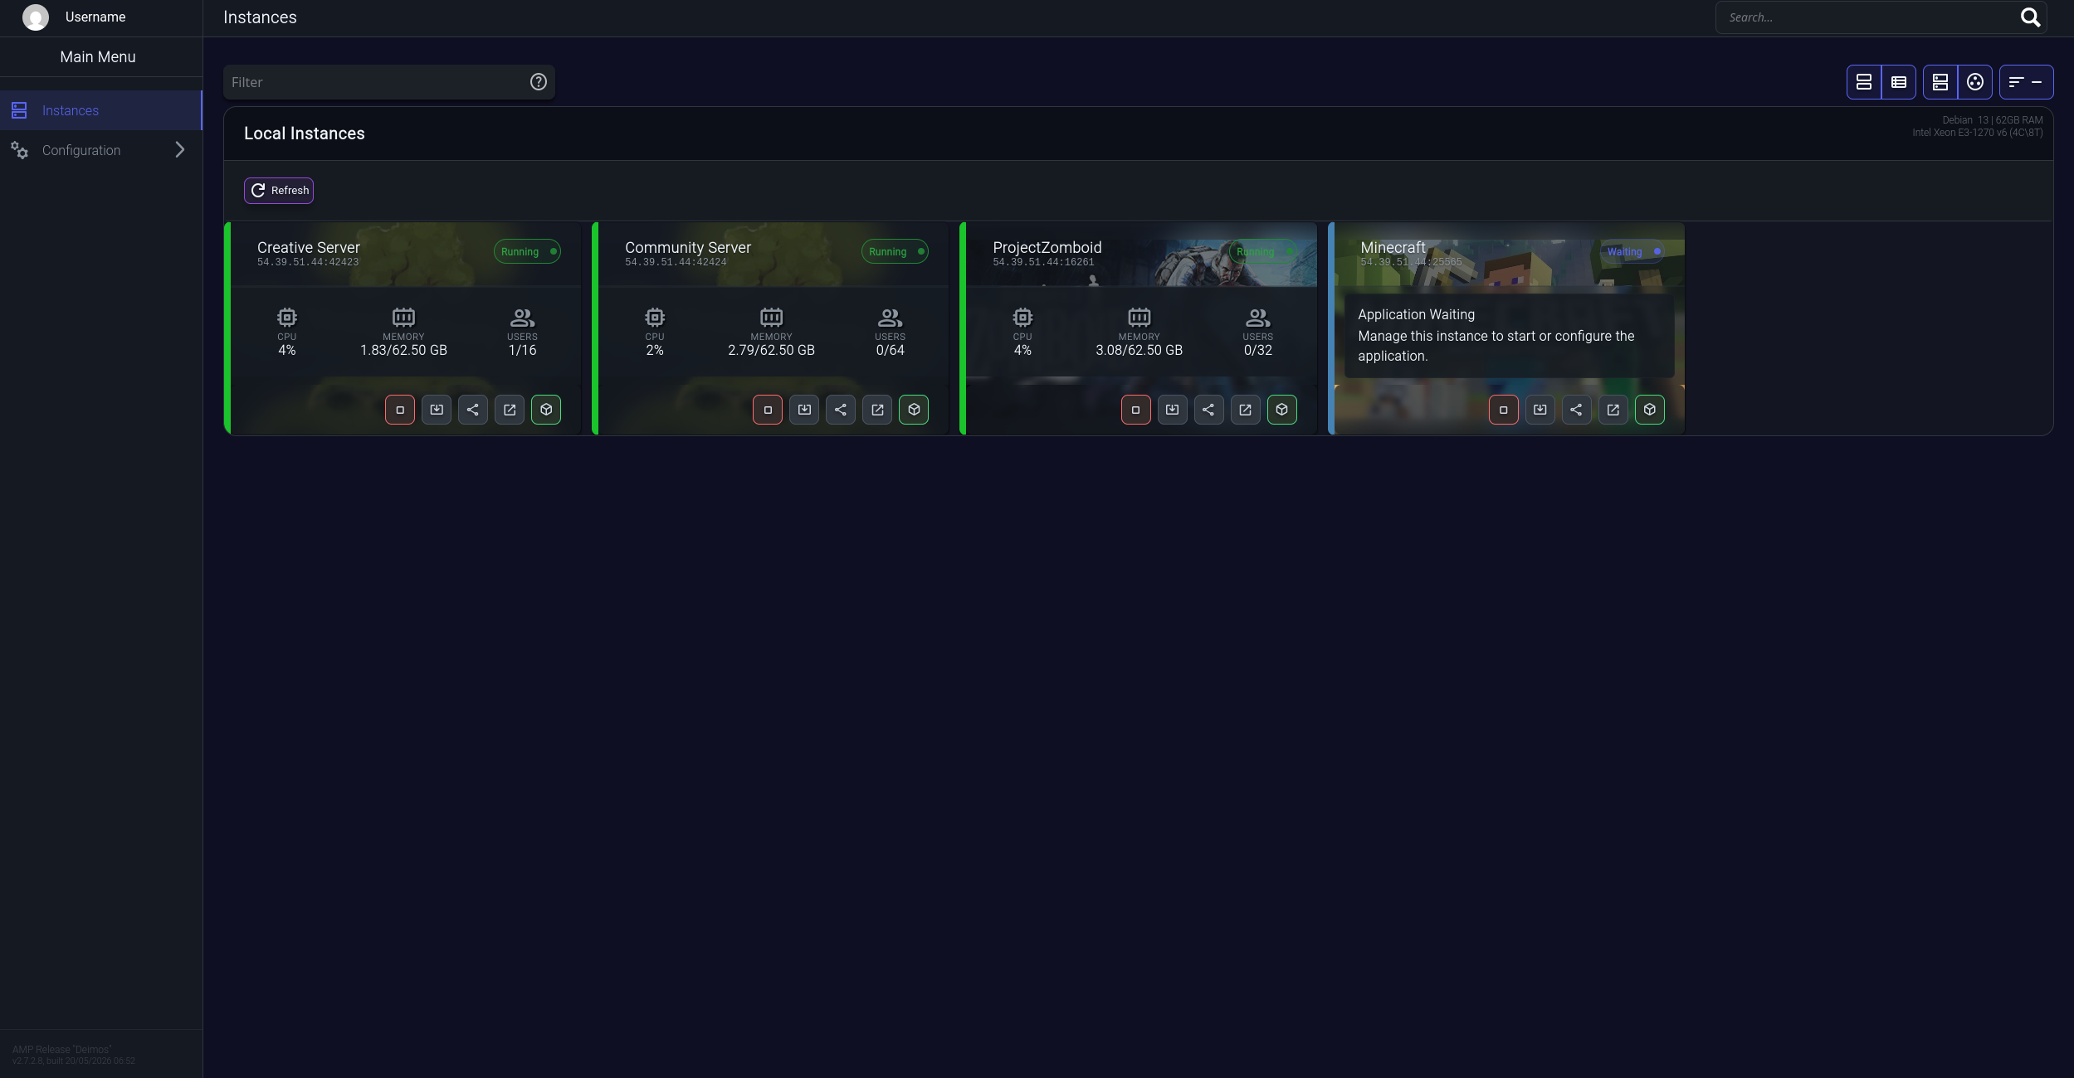Manage ProjectZomboid via the green cube icon
The image size is (2074, 1078).
[x=1282, y=410]
